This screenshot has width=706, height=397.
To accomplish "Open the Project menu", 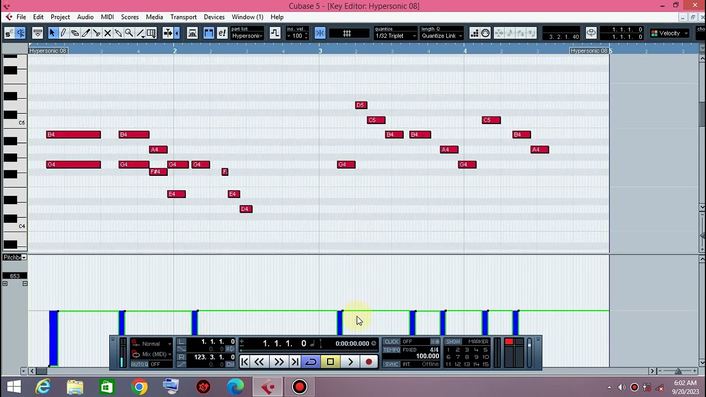I will tap(60, 17).
